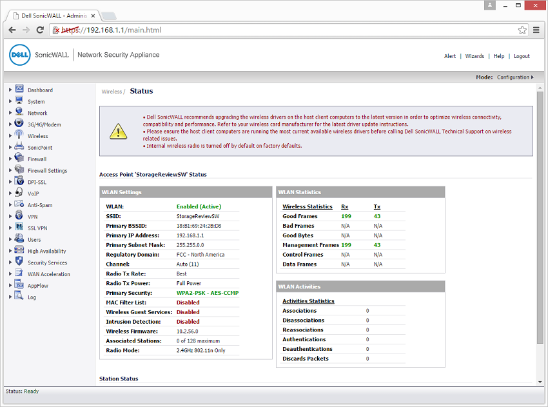Viewport: 548px width, 407px height.
Task: Expand the Firewall tree arrow
Action: point(10,159)
